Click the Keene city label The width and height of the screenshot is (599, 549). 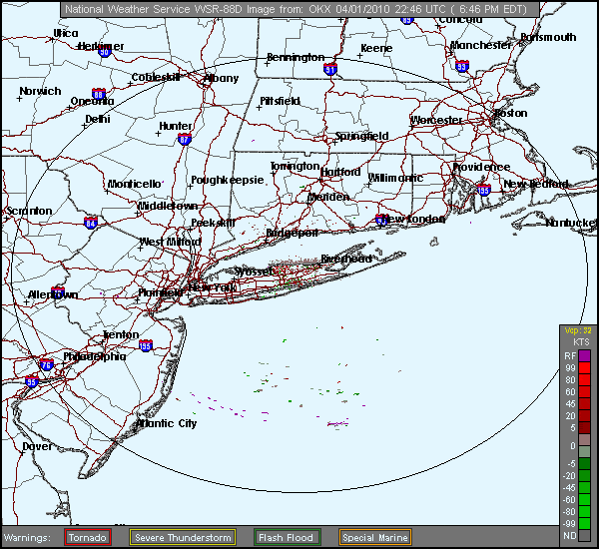[376, 49]
